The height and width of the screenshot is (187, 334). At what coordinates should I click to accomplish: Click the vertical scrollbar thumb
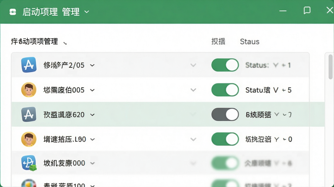coord(330,67)
